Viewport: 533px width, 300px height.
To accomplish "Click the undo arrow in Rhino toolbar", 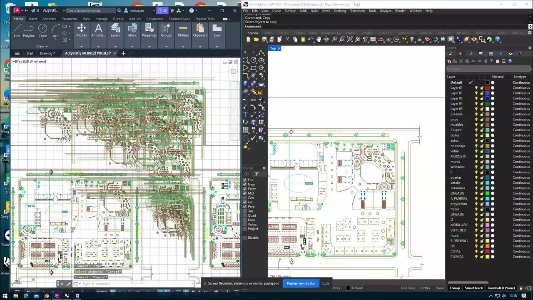I will [311, 39].
